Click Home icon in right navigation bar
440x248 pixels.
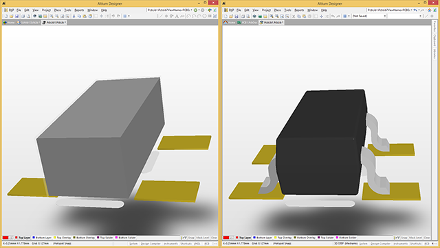429,10
